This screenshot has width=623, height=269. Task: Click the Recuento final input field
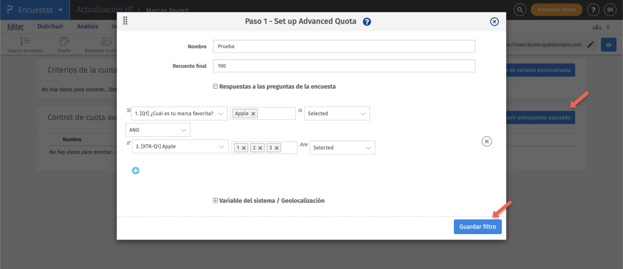tap(344, 66)
